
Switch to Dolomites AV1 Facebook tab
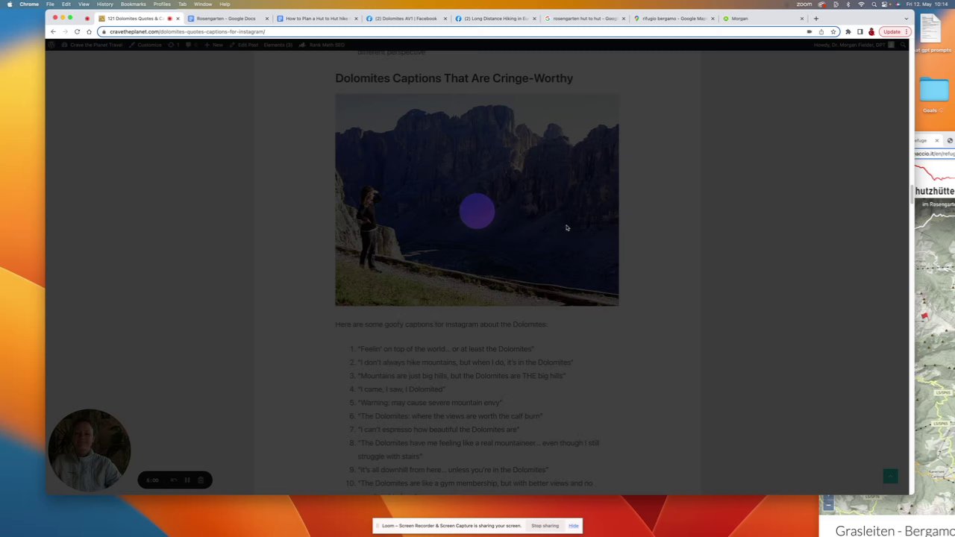coord(405,18)
